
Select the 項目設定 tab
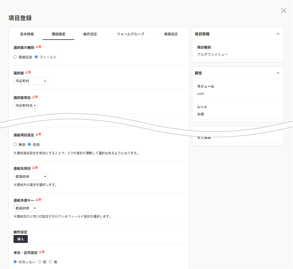click(59, 34)
